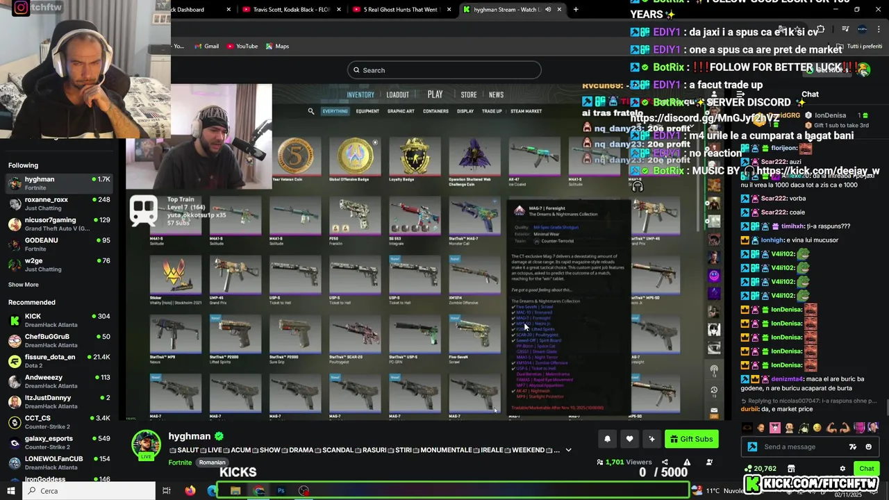Open the Maps bookmark
The image size is (889, 500).
coord(277,47)
